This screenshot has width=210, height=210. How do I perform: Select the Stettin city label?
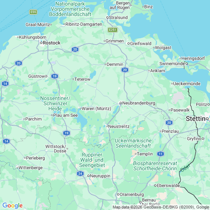[196, 119]
